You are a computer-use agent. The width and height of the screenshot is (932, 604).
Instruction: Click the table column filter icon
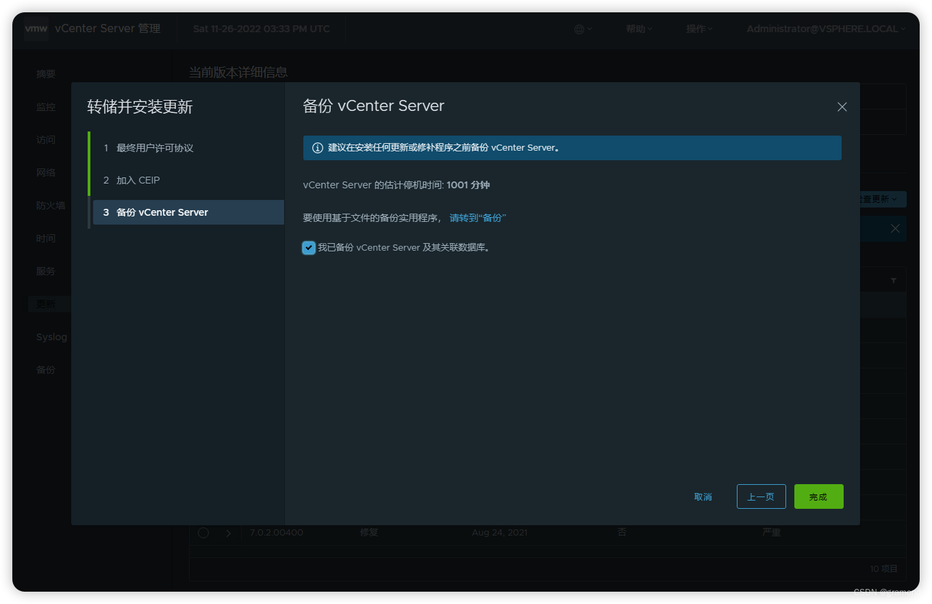(x=894, y=281)
